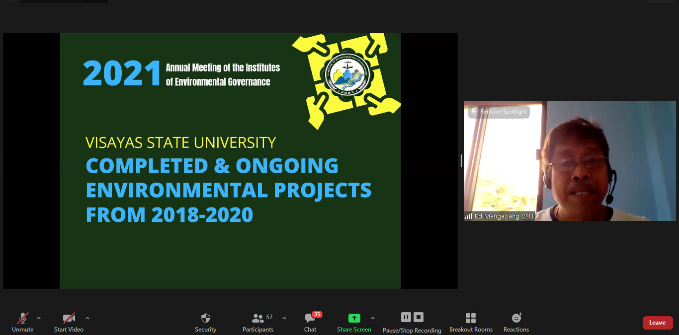Open the Security shield menu
This screenshot has width=679, height=335.
click(205, 322)
